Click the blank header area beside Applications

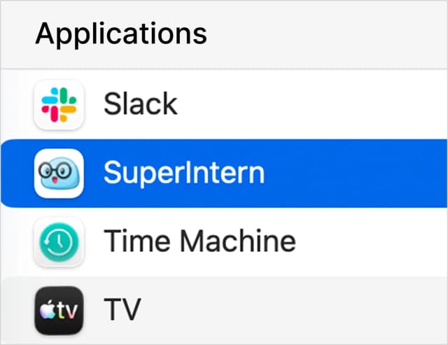[x=329, y=34]
